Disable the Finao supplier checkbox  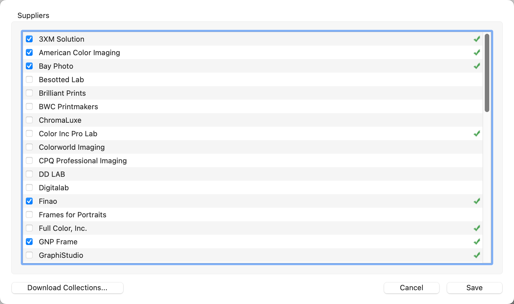click(29, 201)
